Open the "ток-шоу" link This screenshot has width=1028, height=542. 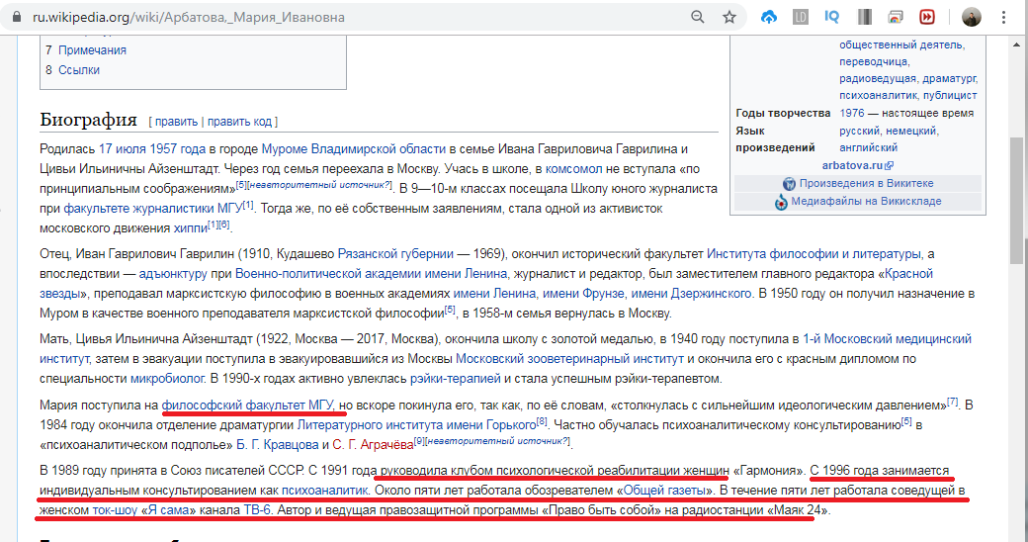click(115, 509)
